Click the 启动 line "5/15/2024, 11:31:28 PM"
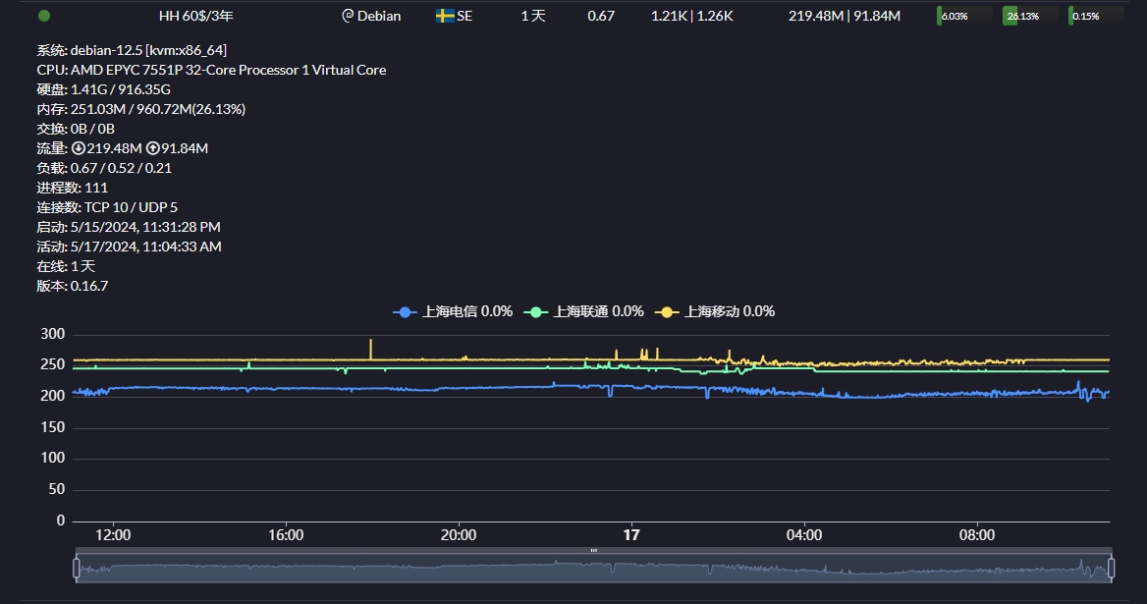 click(x=129, y=228)
